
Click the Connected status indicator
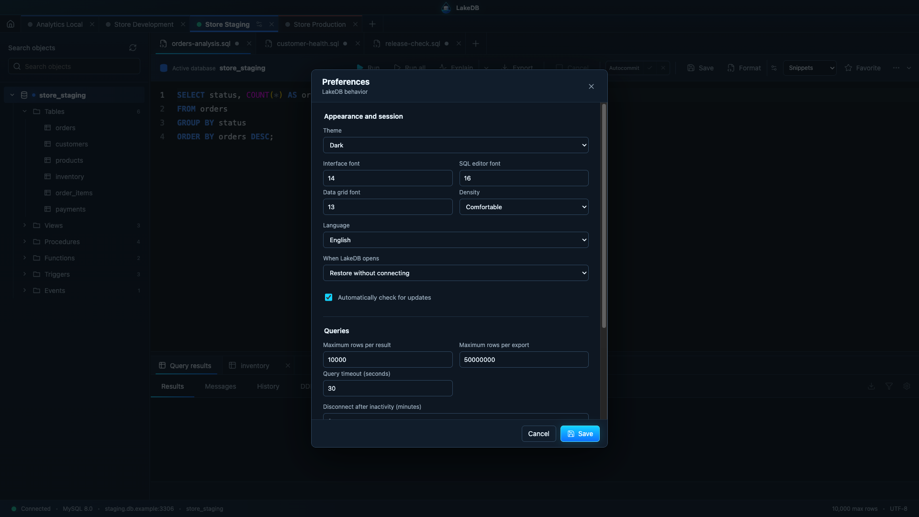[x=31, y=509]
